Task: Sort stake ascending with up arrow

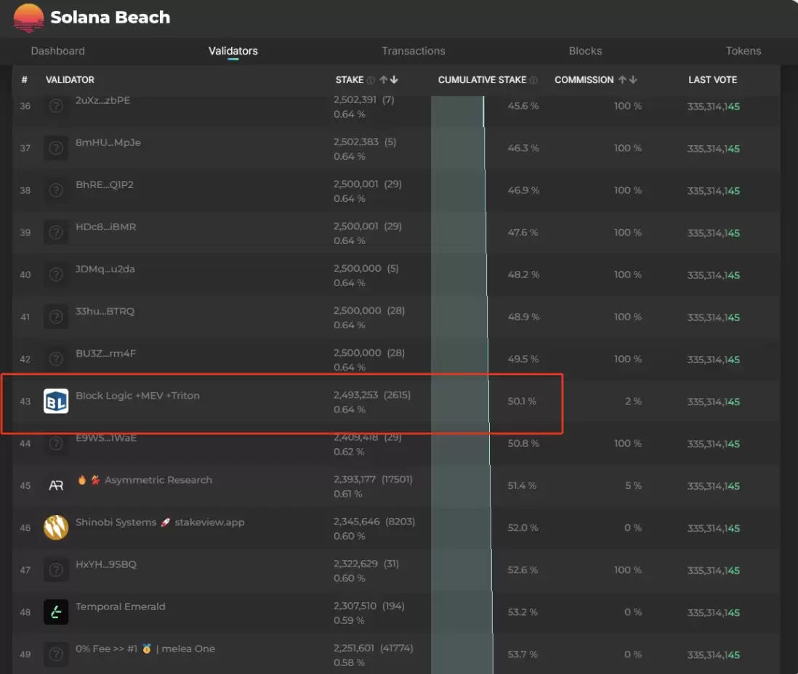Action: pyautogui.click(x=383, y=80)
